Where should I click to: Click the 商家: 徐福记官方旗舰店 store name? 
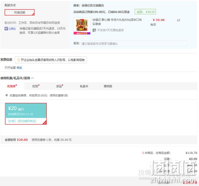[89, 6]
